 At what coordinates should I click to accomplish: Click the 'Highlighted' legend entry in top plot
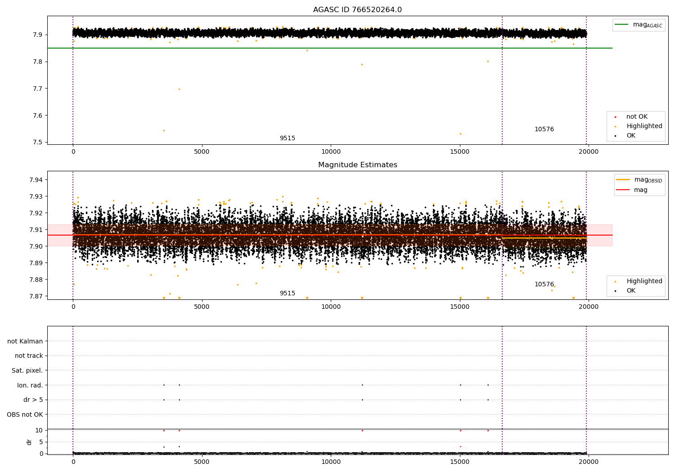coord(644,126)
